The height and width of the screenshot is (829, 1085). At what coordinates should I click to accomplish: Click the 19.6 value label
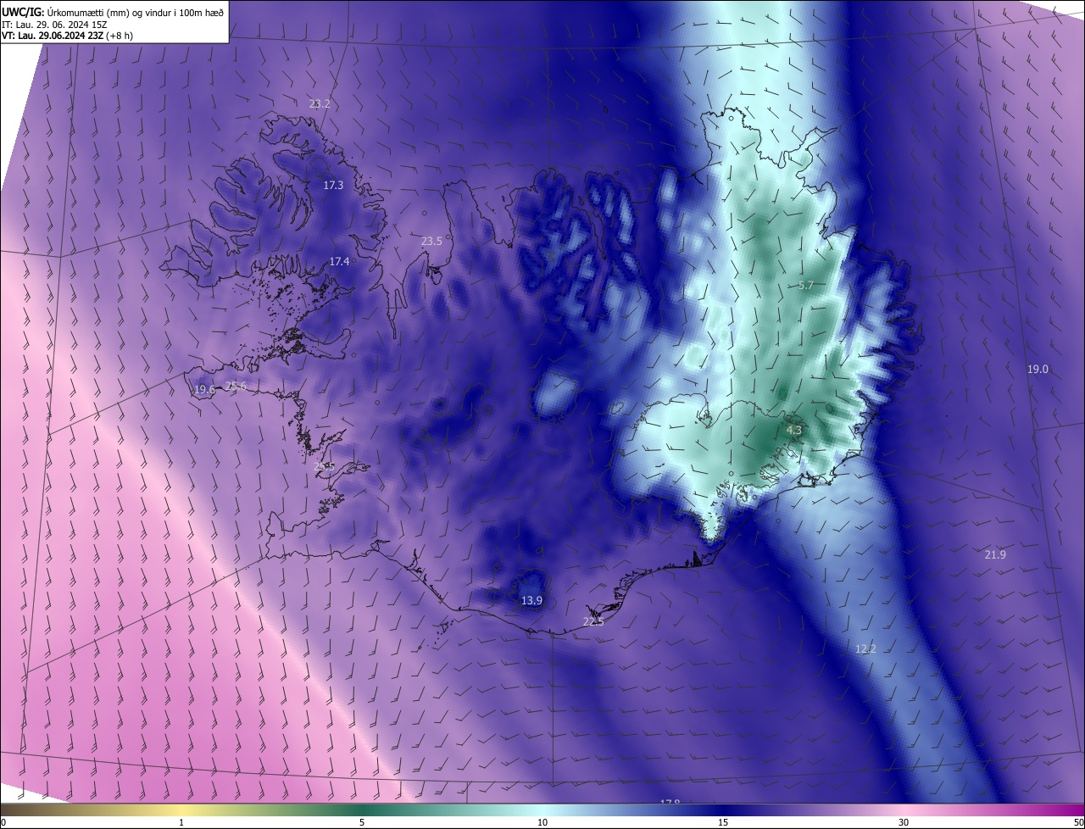coord(204,390)
